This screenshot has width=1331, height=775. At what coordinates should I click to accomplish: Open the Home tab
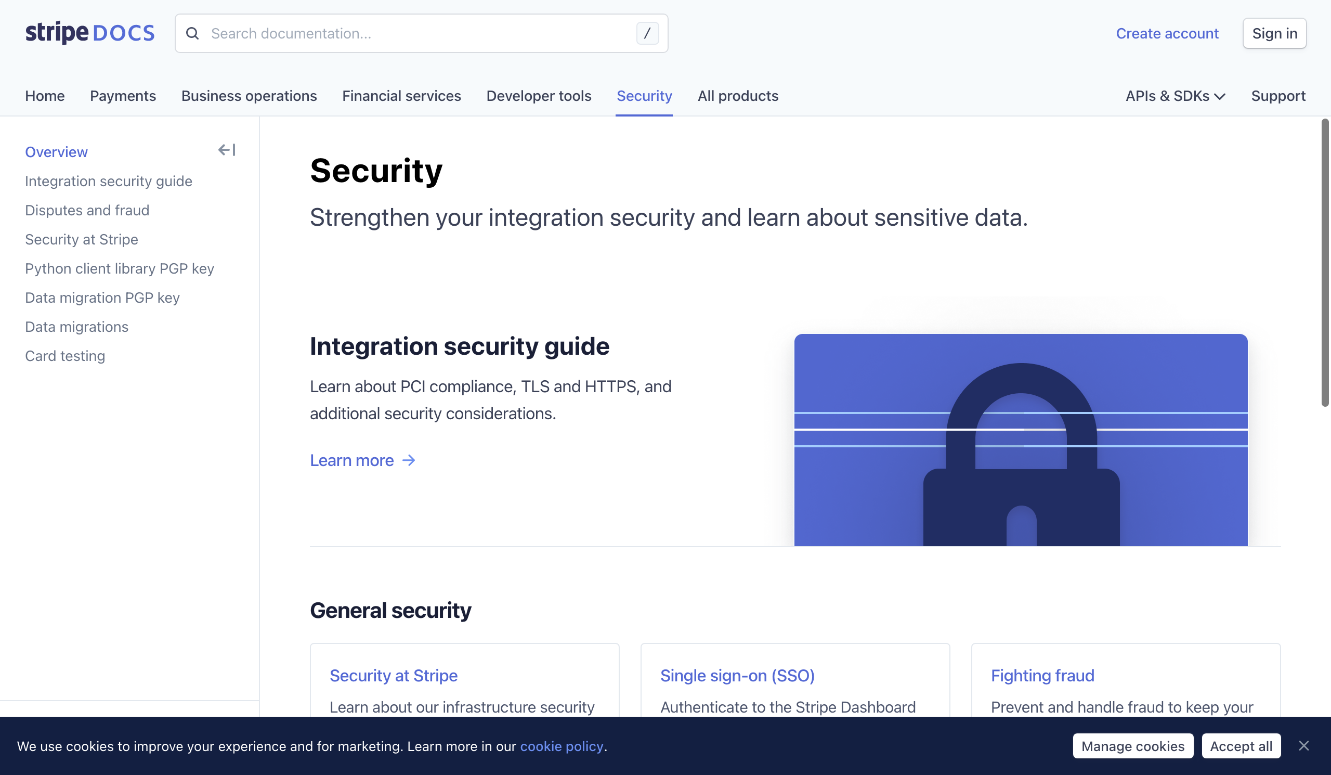pyautogui.click(x=45, y=96)
